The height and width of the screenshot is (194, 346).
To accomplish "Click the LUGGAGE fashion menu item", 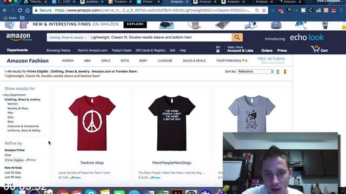I will point(165,61).
